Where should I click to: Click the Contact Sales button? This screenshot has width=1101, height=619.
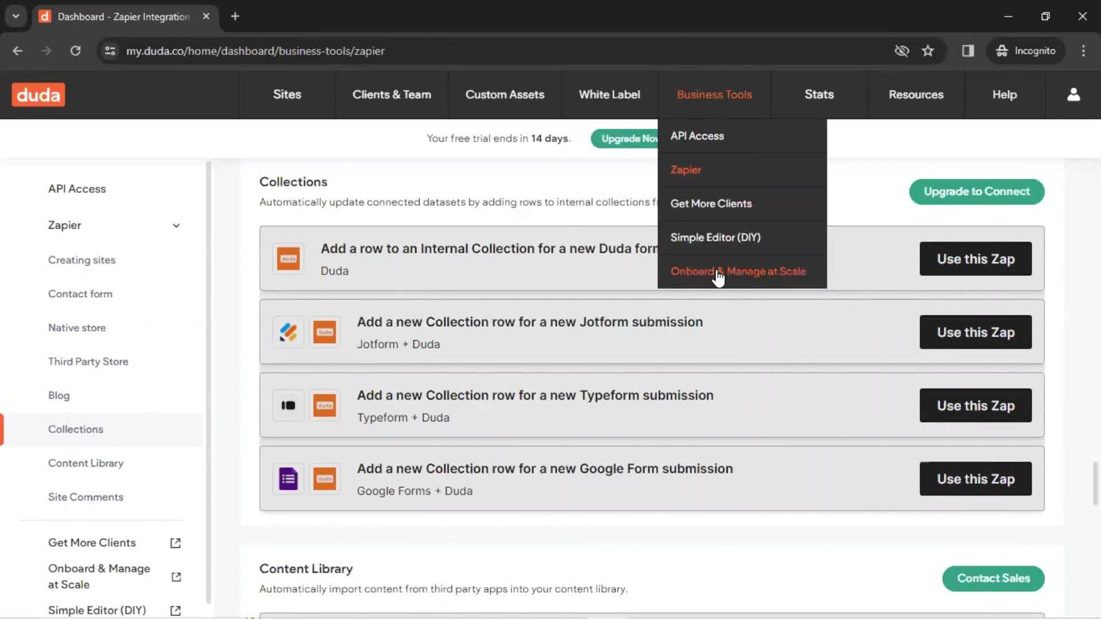993,578
